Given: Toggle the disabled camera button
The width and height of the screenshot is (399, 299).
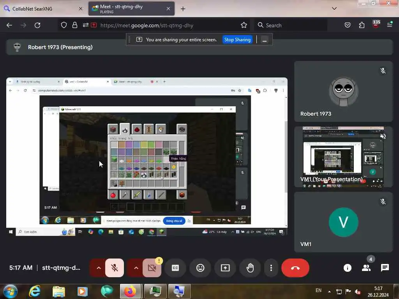Looking at the screenshot, I should [152, 268].
